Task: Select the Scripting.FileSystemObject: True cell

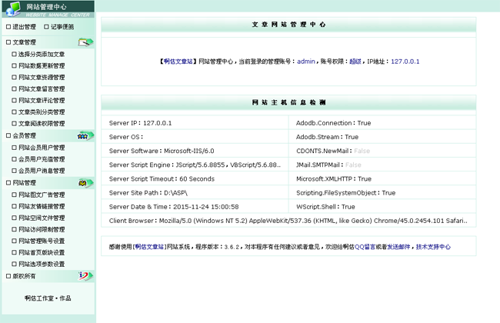Action: tap(382, 193)
